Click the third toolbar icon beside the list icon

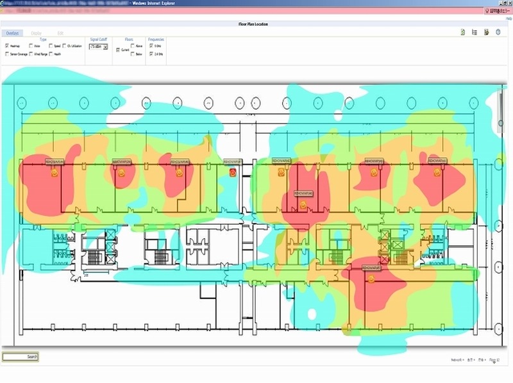(487, 33)
